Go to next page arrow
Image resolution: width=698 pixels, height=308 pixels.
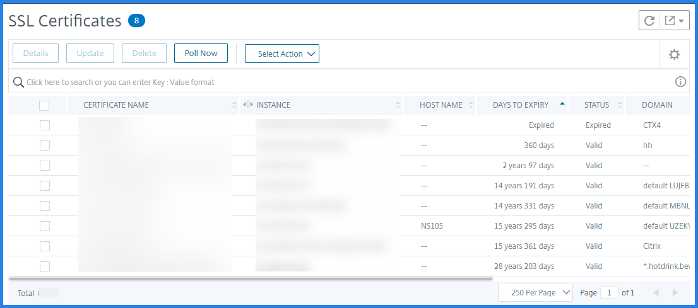click(675, 292)
